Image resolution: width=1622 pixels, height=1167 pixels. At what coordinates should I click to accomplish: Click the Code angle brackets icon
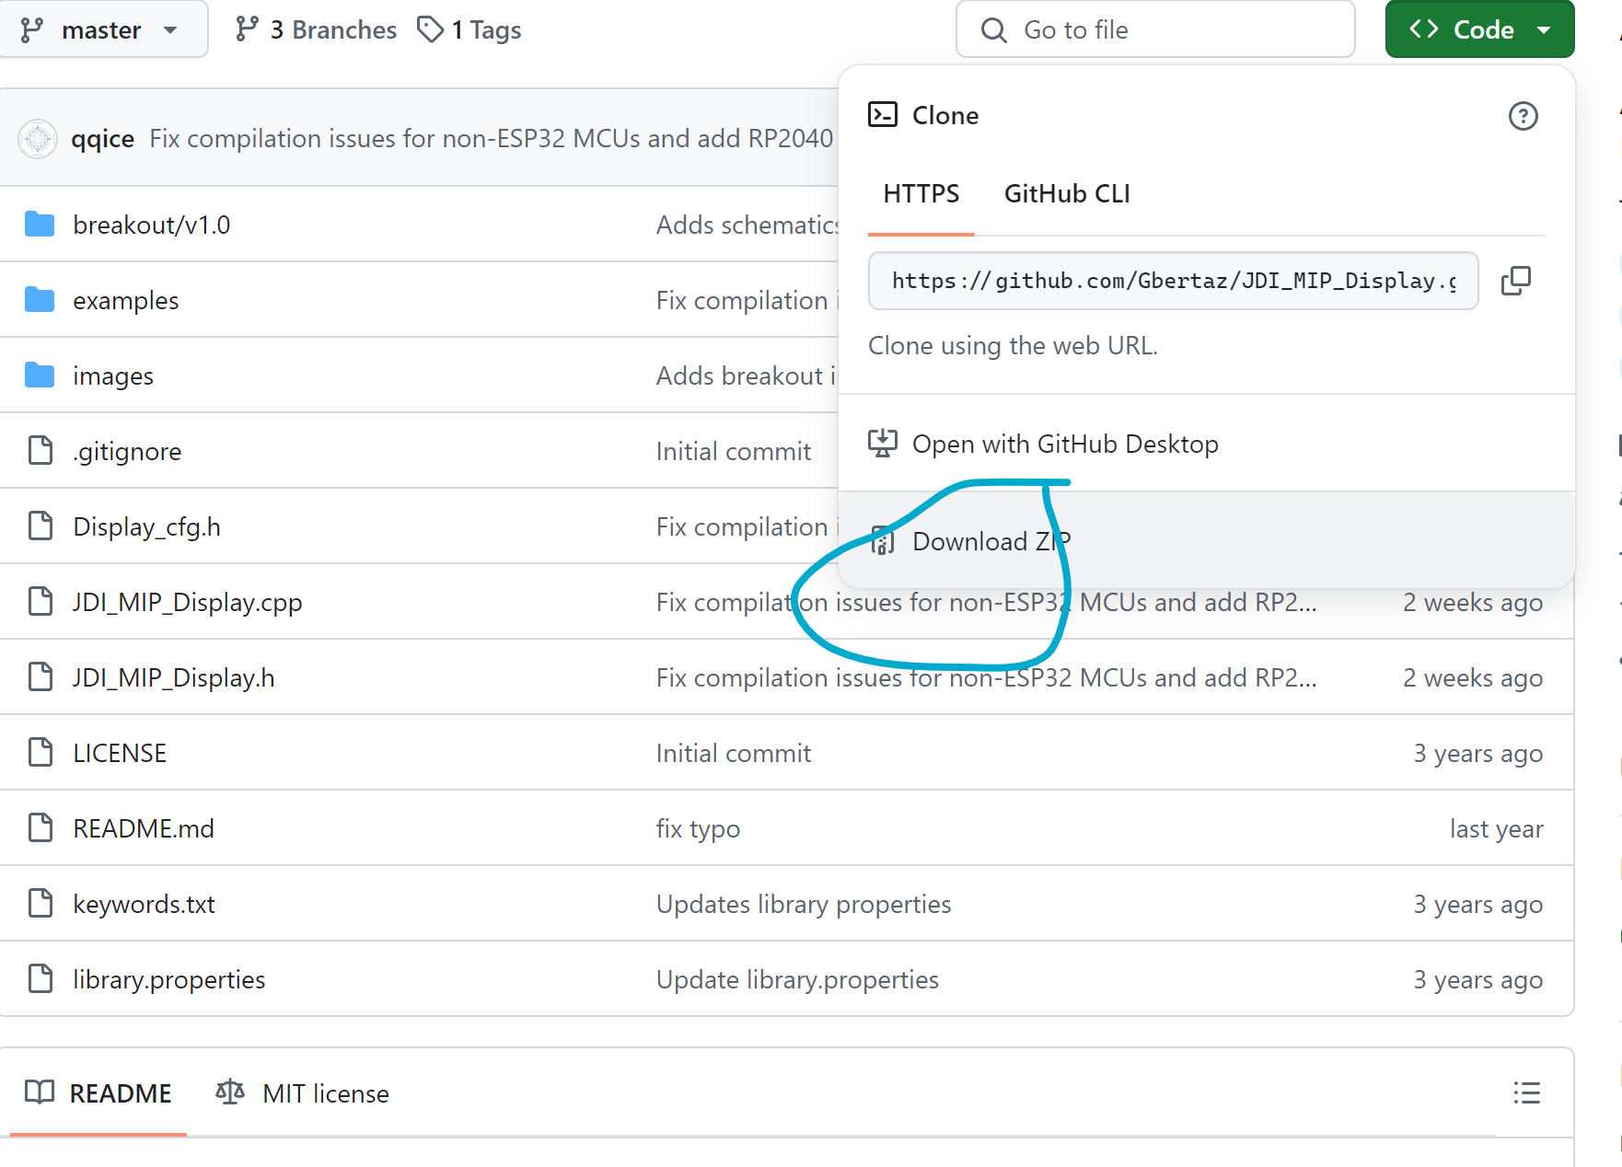point(1424,29)
